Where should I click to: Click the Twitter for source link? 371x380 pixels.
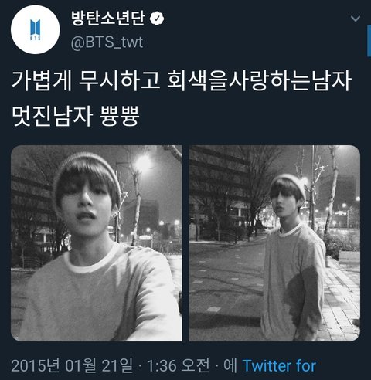[x=279, y=365]
